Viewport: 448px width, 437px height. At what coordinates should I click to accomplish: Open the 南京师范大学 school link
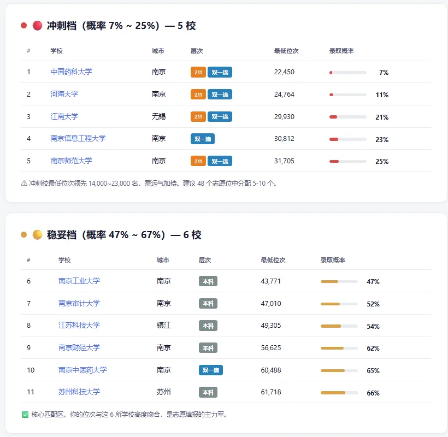click(x=71, y=161)
